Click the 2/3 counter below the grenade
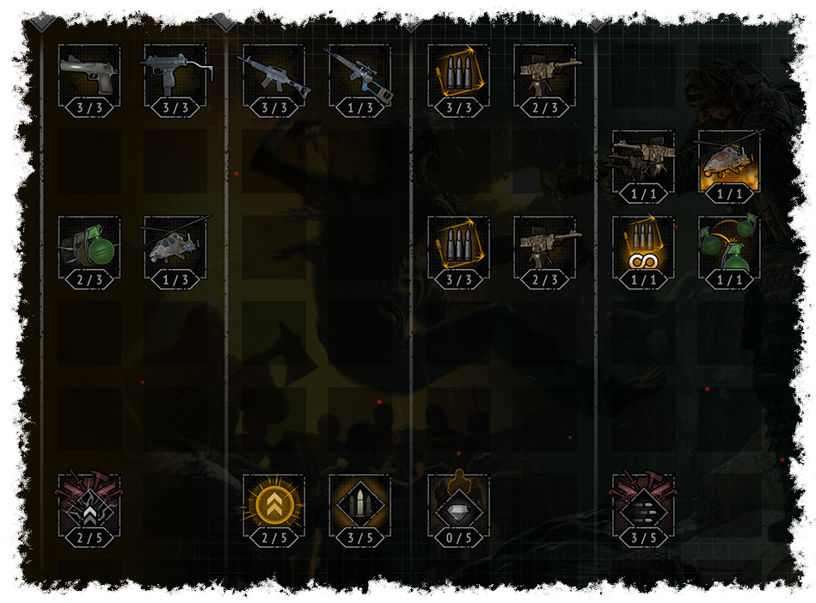This screenshot has width=816, height=603. coord(89,280)
